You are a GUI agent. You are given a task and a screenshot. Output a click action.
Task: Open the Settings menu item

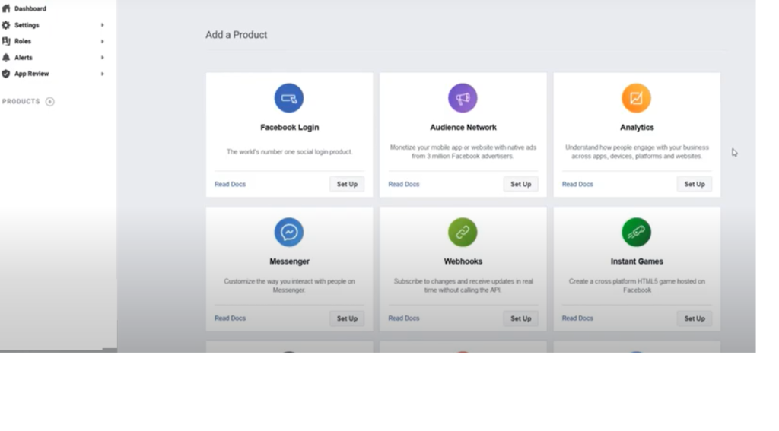(27, 25)
